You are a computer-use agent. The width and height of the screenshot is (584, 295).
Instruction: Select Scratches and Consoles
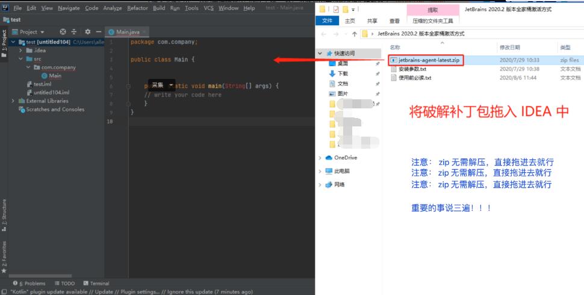coord(52,110)
